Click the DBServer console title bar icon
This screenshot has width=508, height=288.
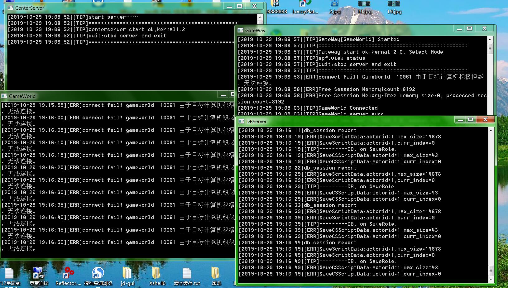241,121
